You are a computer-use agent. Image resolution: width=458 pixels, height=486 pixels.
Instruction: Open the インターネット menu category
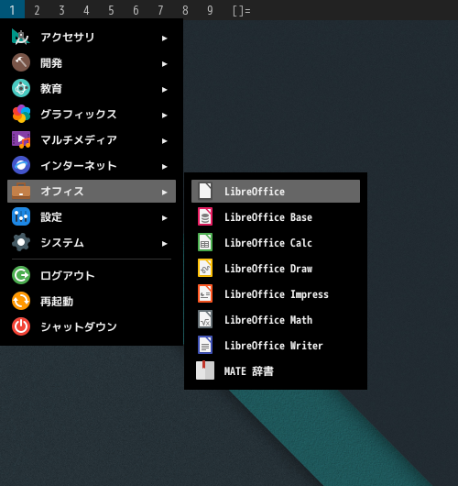pyautogui.click(x=92, y=166)
